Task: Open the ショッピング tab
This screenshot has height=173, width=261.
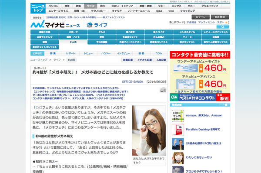Action: pyautogui.click(x=187, y=11)
